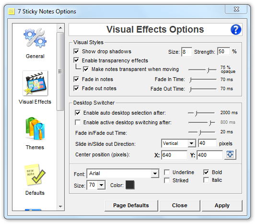Image resolution: width=255 pixels, height=224 pixels.
Task: Open the dark font Color swatch
Action: (x=130, y=185)
